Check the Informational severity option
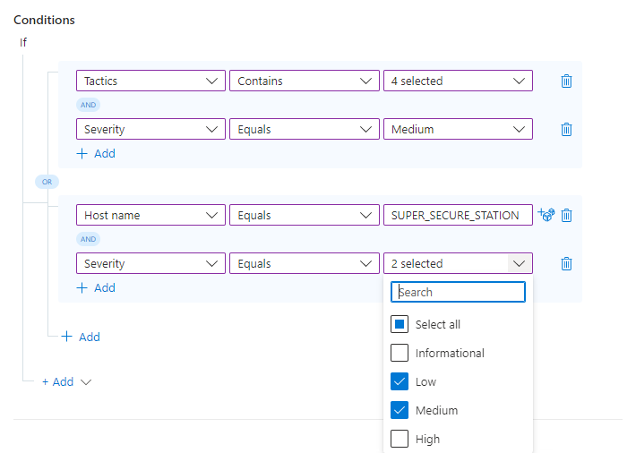 (400, 354)
